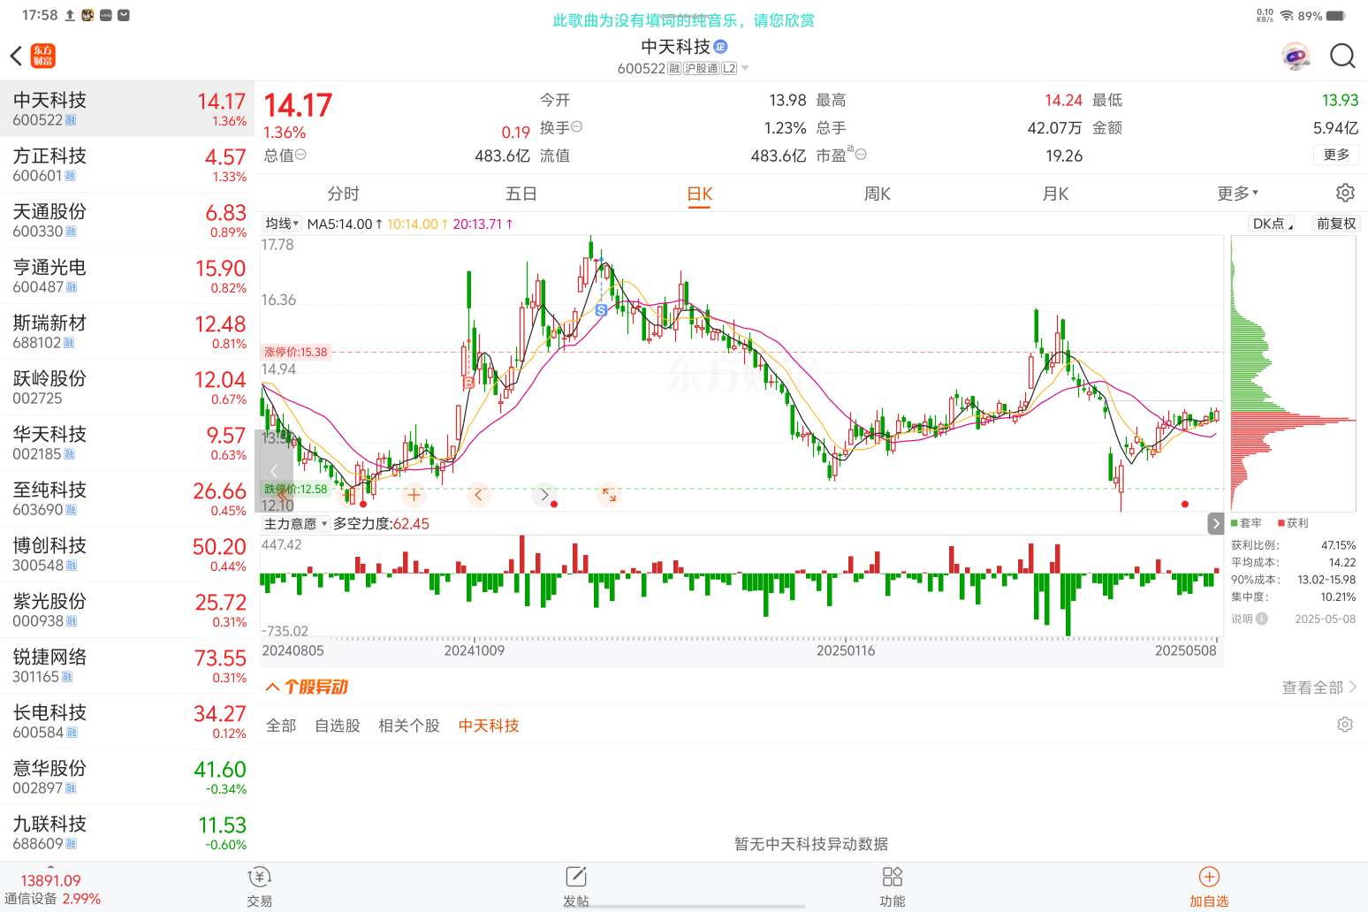Select 锐捷网络 in the stock list
This screenshot has width=1368, height=912.
click(x=127, y=665)
